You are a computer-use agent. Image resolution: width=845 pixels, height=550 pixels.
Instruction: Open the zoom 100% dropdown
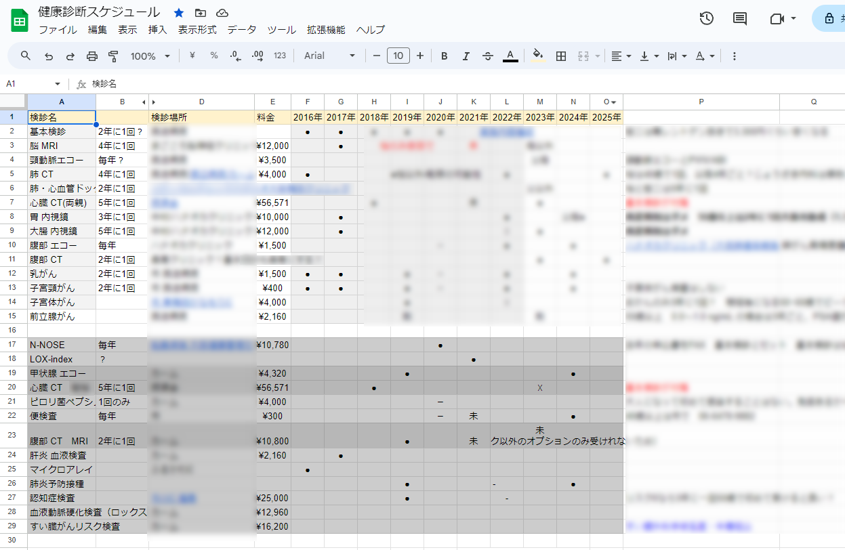[150, 56]
